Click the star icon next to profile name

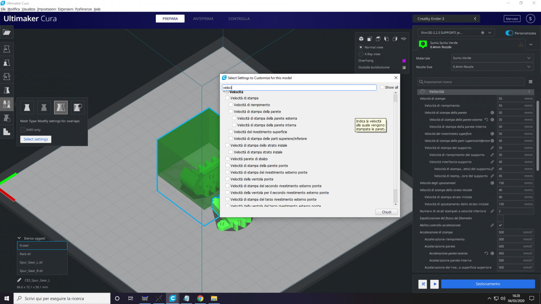pos(483,33)
